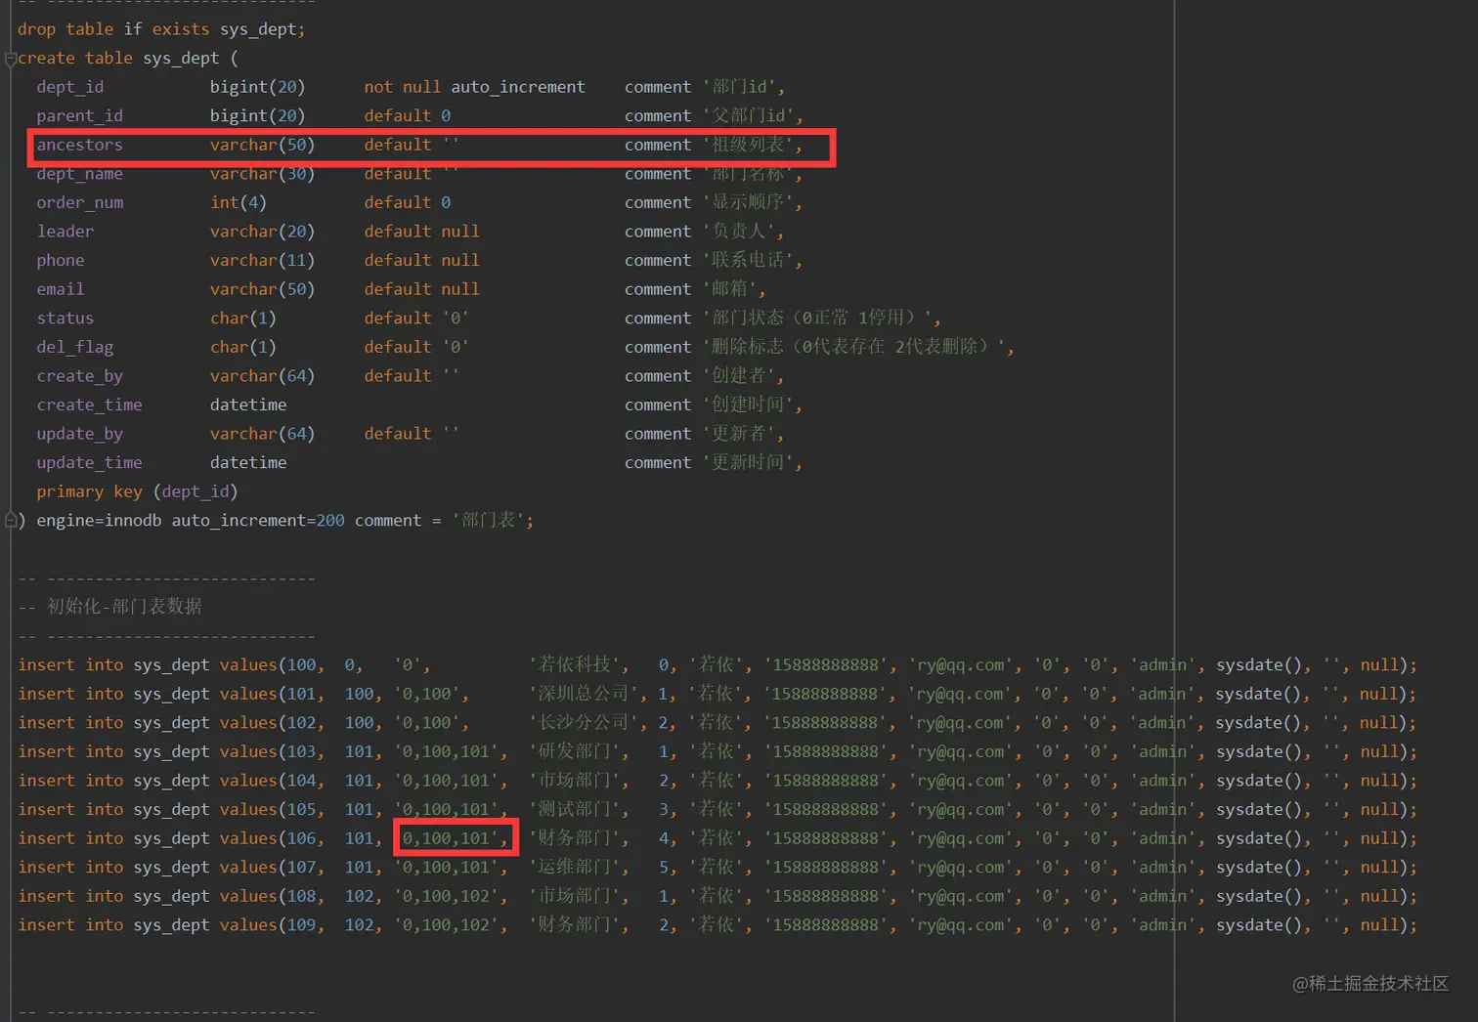
Task: Click the 'create_time' column name
Action: click(90, 405)
